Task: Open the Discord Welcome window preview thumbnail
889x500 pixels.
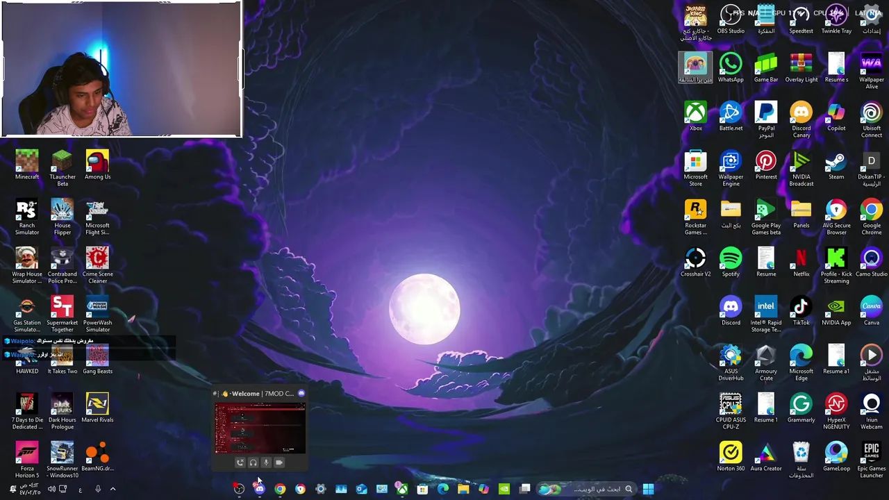Action: (x=260, y=428)
